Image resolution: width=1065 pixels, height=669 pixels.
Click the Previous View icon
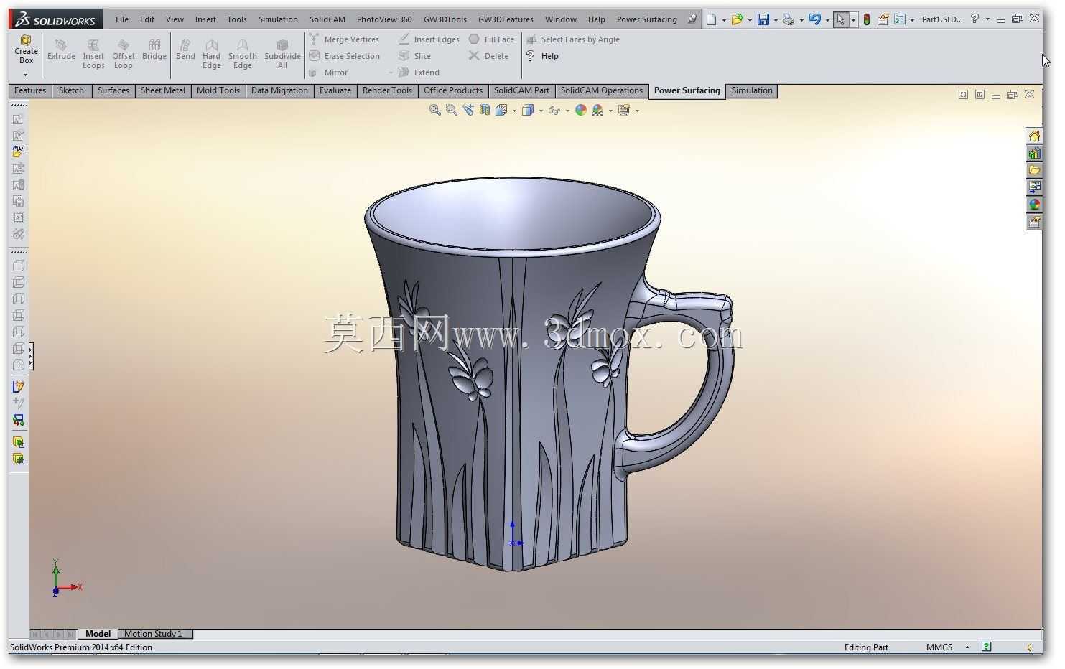(x=468, y=110)
